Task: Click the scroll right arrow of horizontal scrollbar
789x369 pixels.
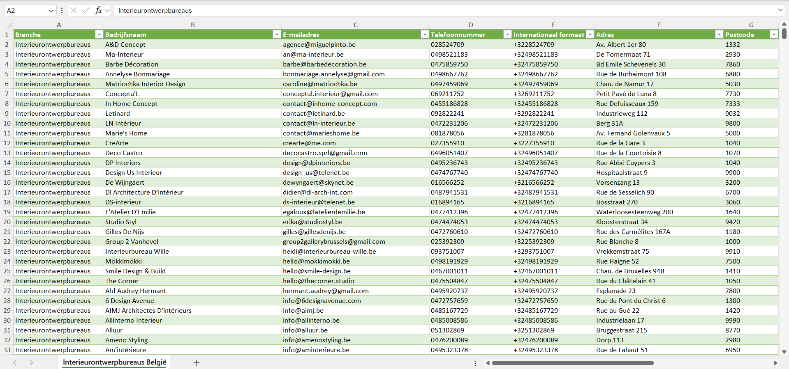Action: click(x=775, y=363)
